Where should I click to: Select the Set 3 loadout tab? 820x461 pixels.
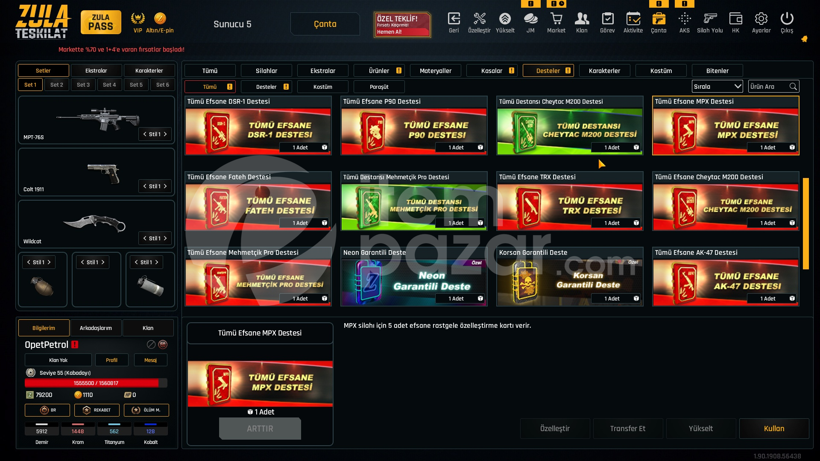tap(83, 85)
